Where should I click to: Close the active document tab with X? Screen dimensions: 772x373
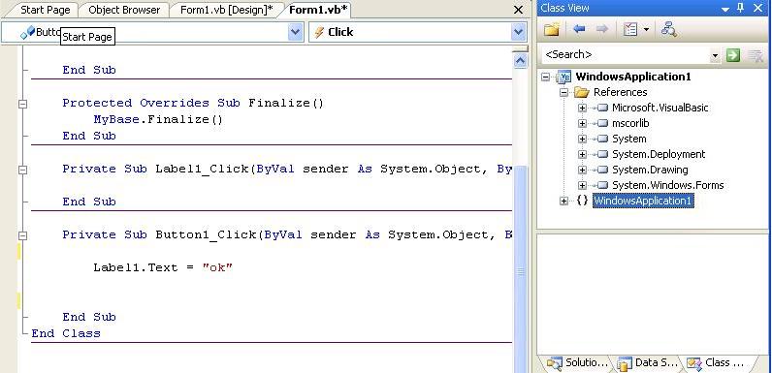tap(519, 10)
